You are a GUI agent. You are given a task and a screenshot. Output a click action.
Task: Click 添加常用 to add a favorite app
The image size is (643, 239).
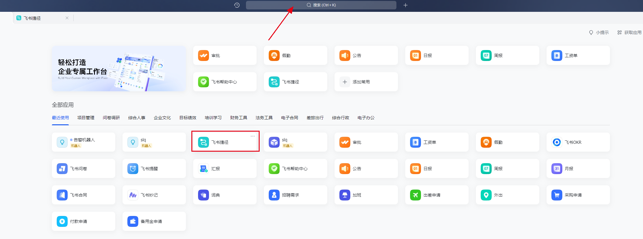pos(366,82)
